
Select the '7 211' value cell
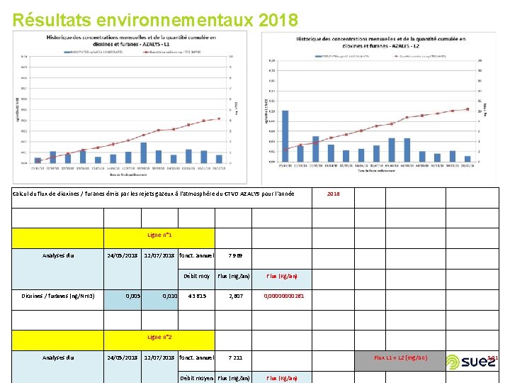233,361
